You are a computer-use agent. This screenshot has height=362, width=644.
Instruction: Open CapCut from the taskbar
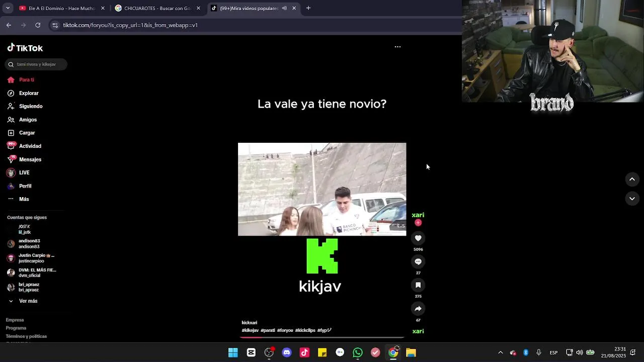tap(251, 352)
